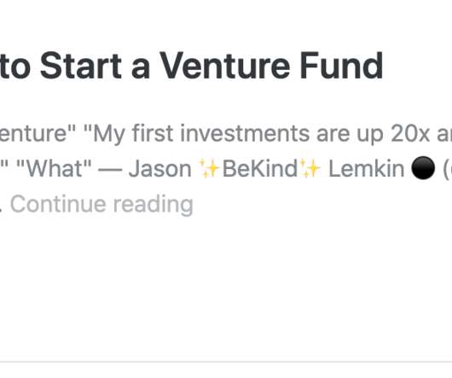The image size is (452, 378).
Task: Click the 'Continue reading' link
Action: coord(101,204)
